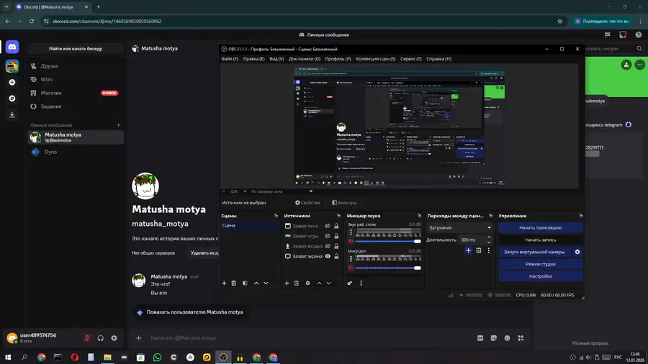The image size is (648, 364).
Task: Open audio mixer three-dot menu at bottom
Action: point(361,283)
